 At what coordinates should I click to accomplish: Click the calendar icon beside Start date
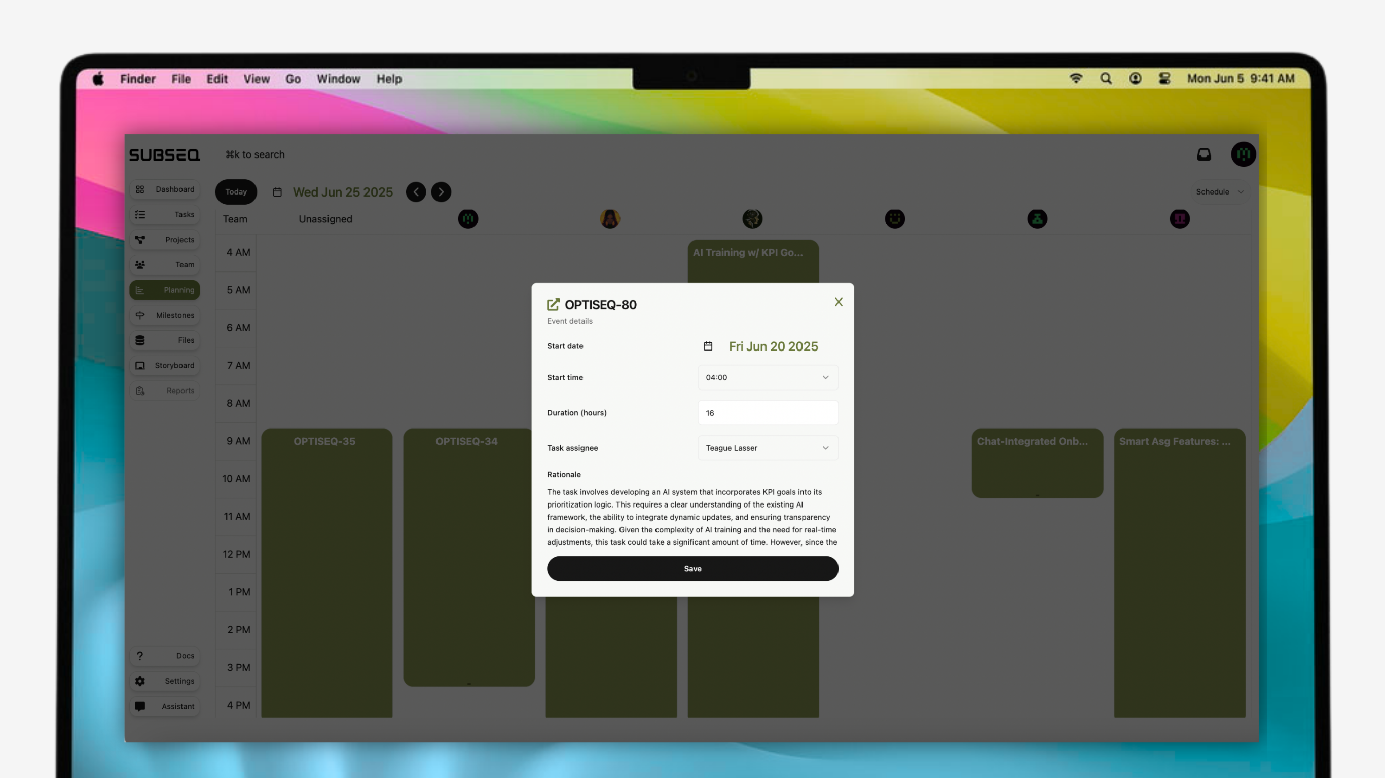tap(708, 346)
